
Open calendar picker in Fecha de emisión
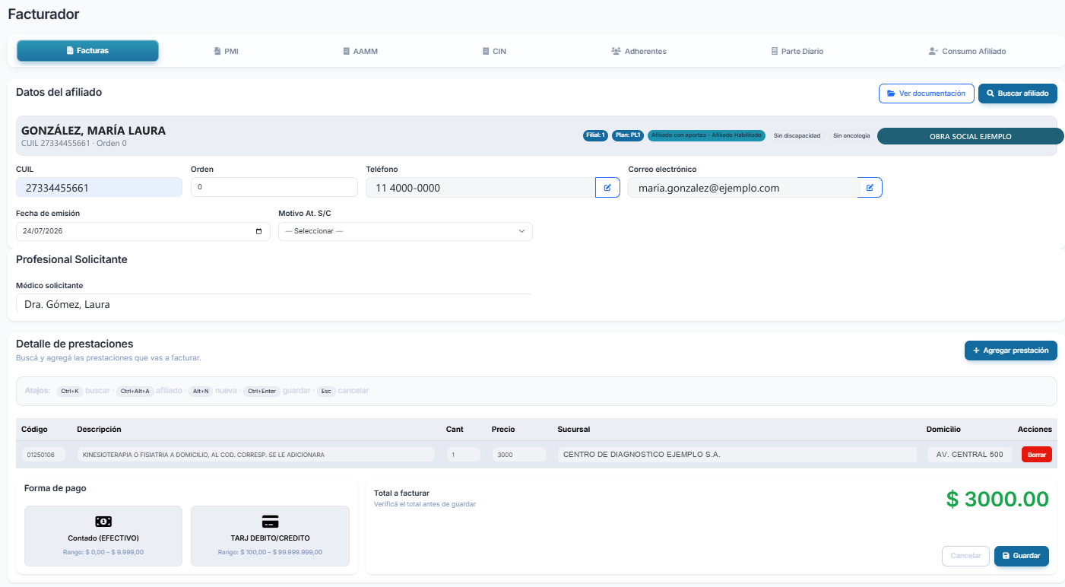click(259, 231)
